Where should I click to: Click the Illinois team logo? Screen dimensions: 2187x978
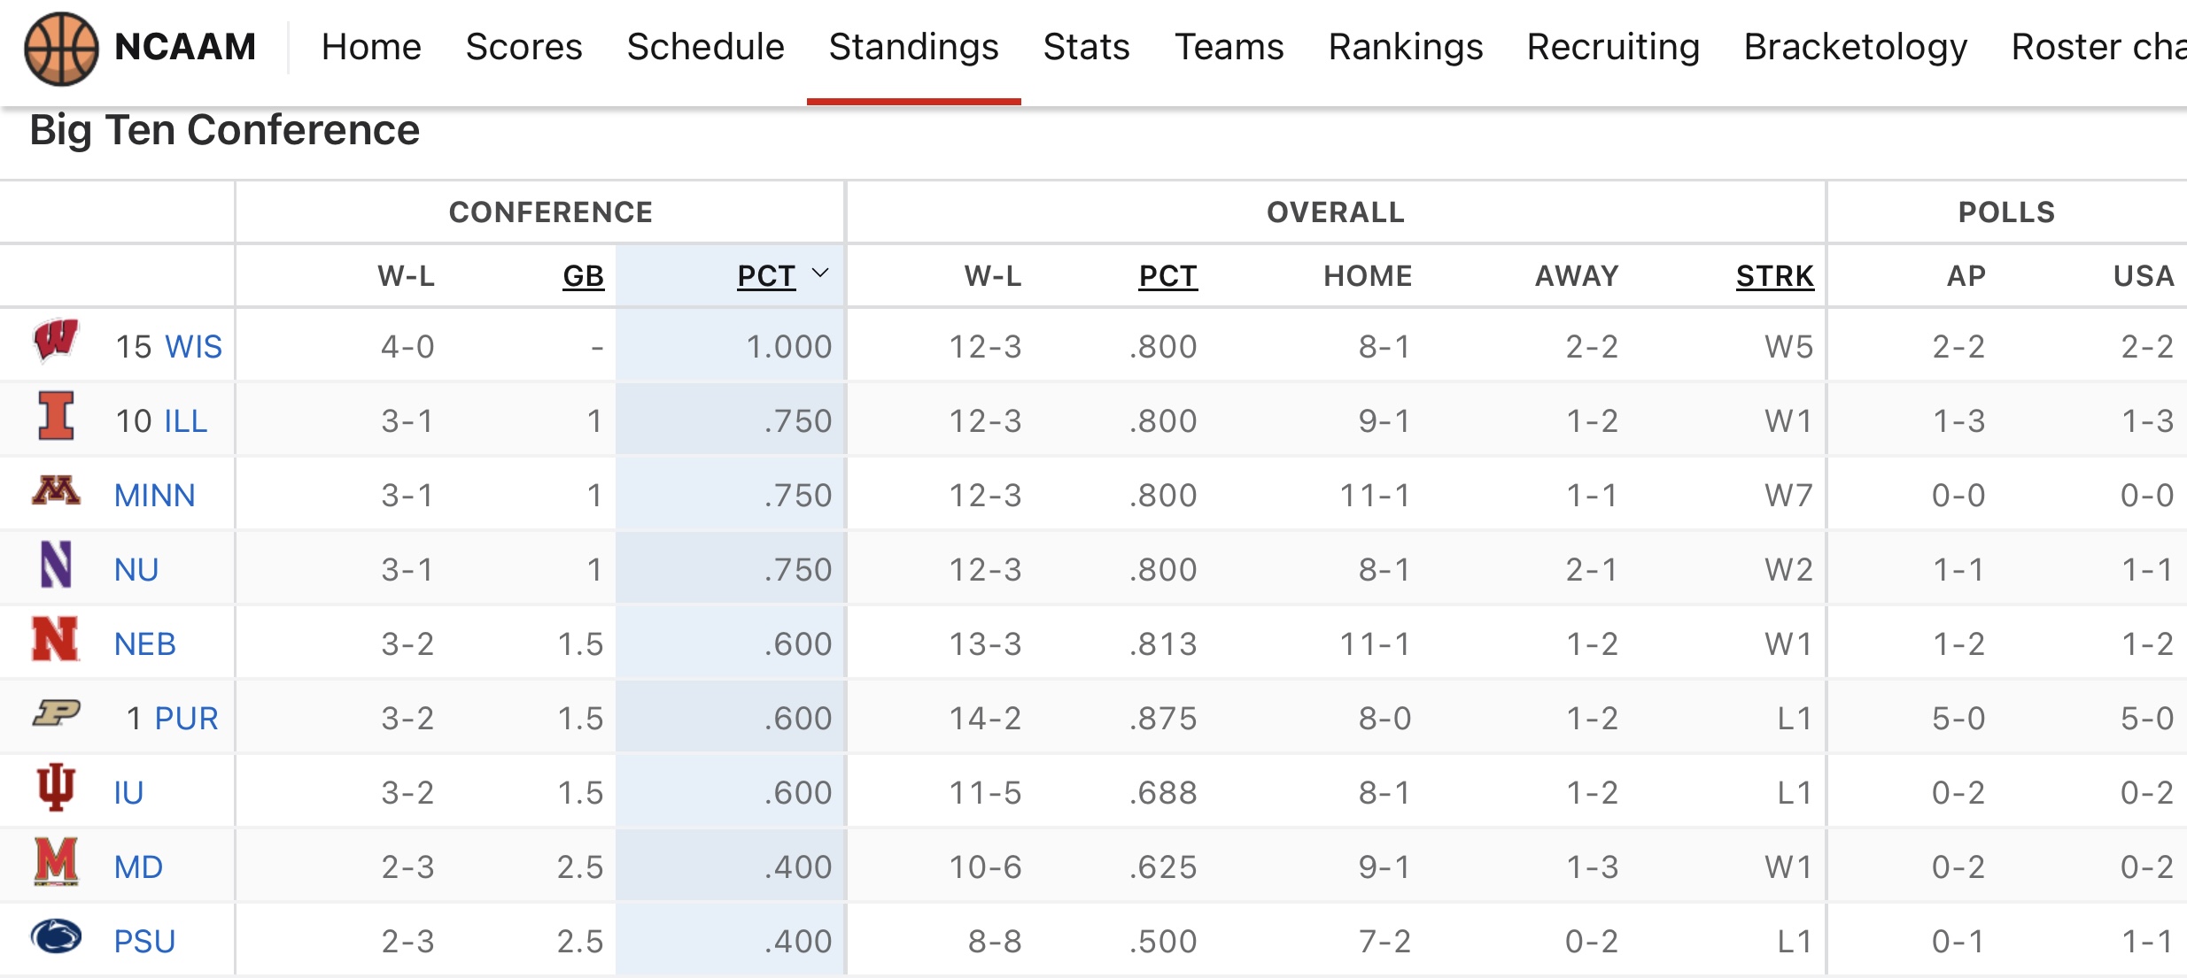pos(56,416)
